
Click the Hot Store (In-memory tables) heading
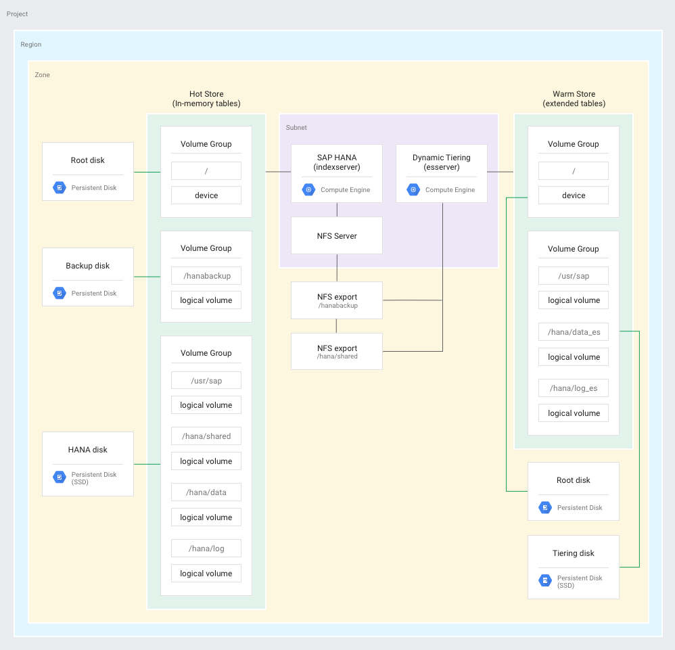206,99
